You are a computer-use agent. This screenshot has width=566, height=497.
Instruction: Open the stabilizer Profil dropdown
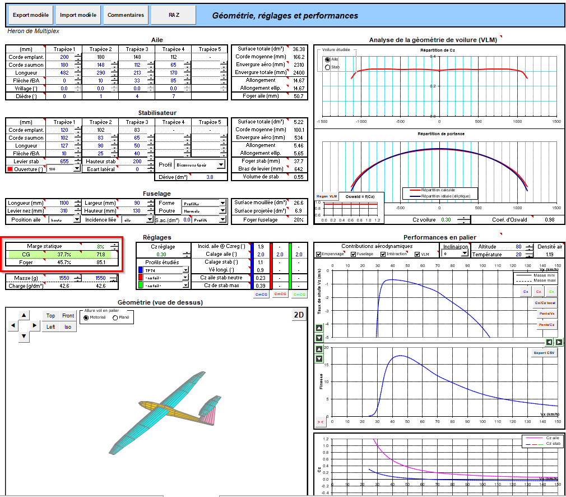tap(221, 164)
